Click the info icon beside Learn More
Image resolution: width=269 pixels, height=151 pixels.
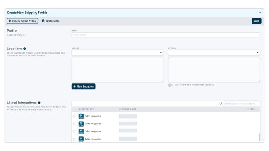(x=43, y=21)
